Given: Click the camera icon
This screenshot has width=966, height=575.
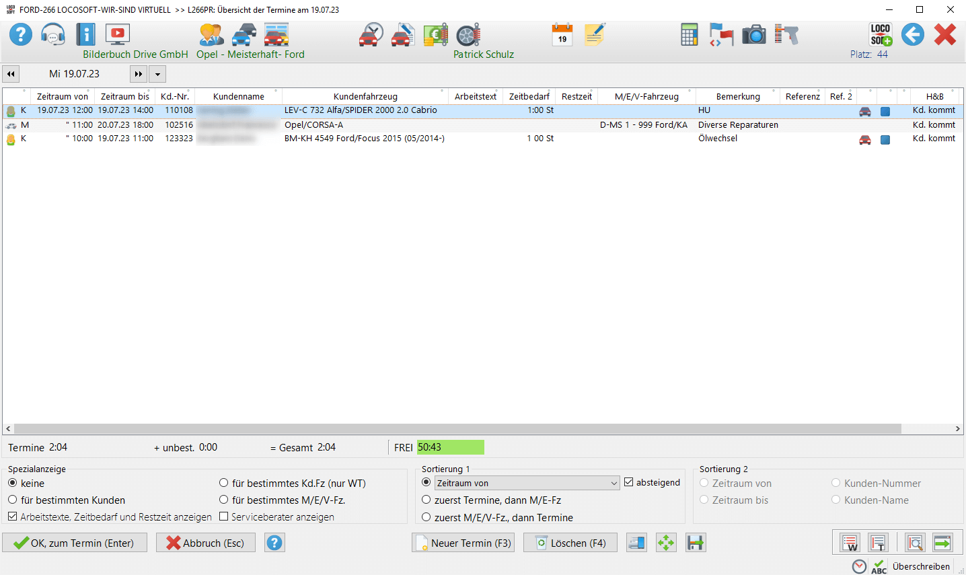Looking at the screenshot, I should [753, 34].
